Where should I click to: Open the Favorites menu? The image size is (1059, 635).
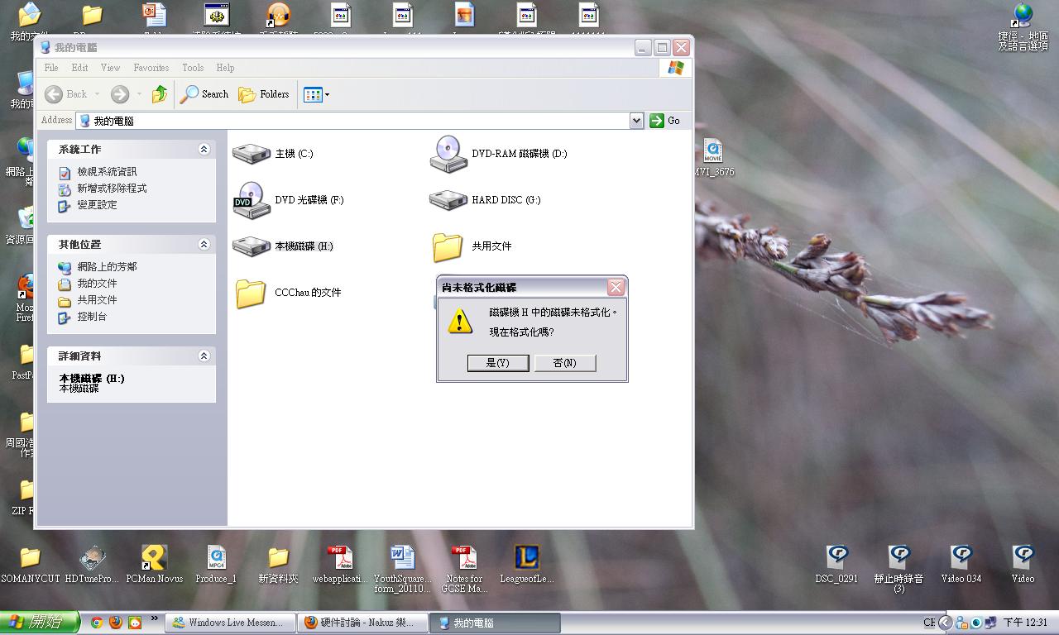(x=151, y=68)
